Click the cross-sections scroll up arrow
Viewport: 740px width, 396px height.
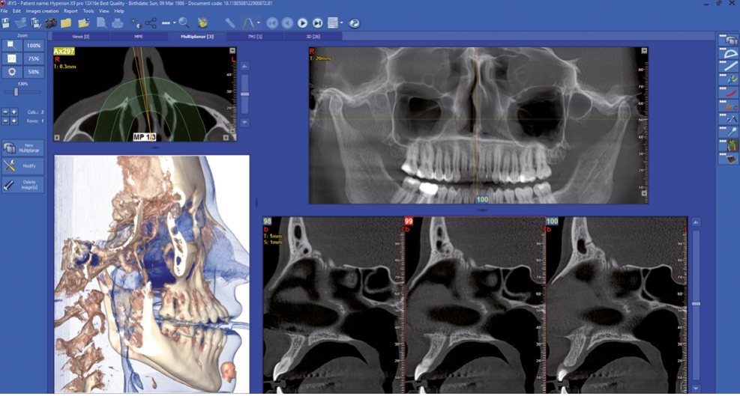point(696,222)
